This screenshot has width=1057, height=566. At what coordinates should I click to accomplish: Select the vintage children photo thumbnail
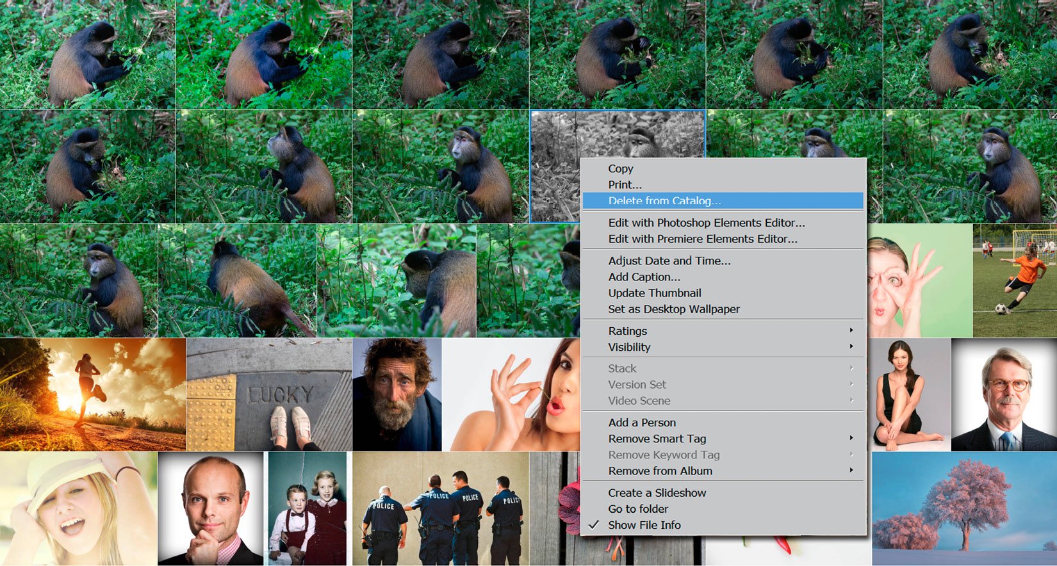[x=307, y=508]
